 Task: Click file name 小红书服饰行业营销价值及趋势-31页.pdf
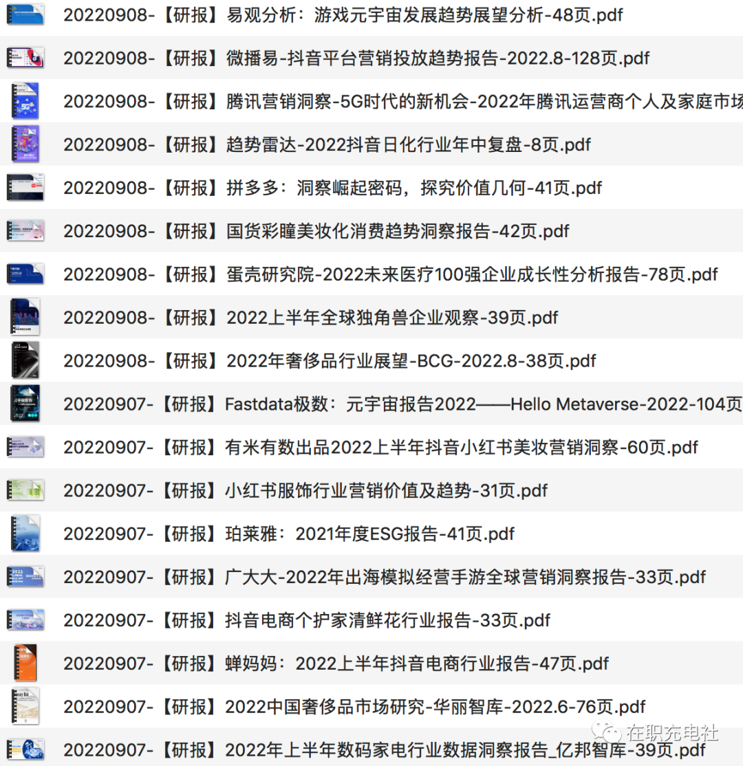click(305, 490)
